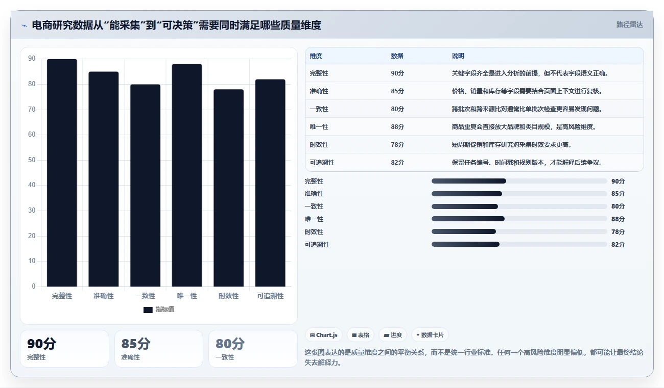Click the 数据 column header
The height and width of the screenshot is (388, 664).
397,56
